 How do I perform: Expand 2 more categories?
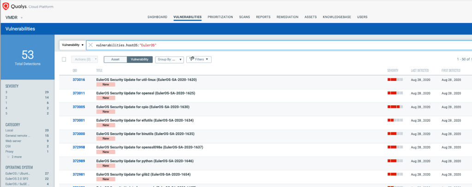coord(14,157)
